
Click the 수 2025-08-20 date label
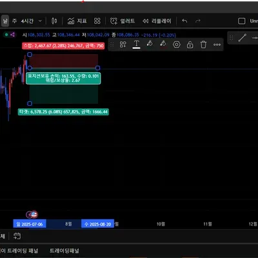tap(97, 224)
